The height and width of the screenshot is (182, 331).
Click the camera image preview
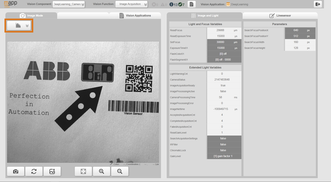tap(83, 102)
